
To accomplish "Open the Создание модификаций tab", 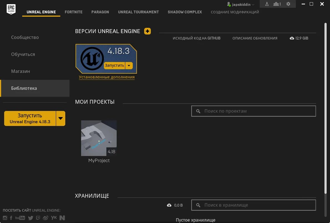I will click(235, 12).
